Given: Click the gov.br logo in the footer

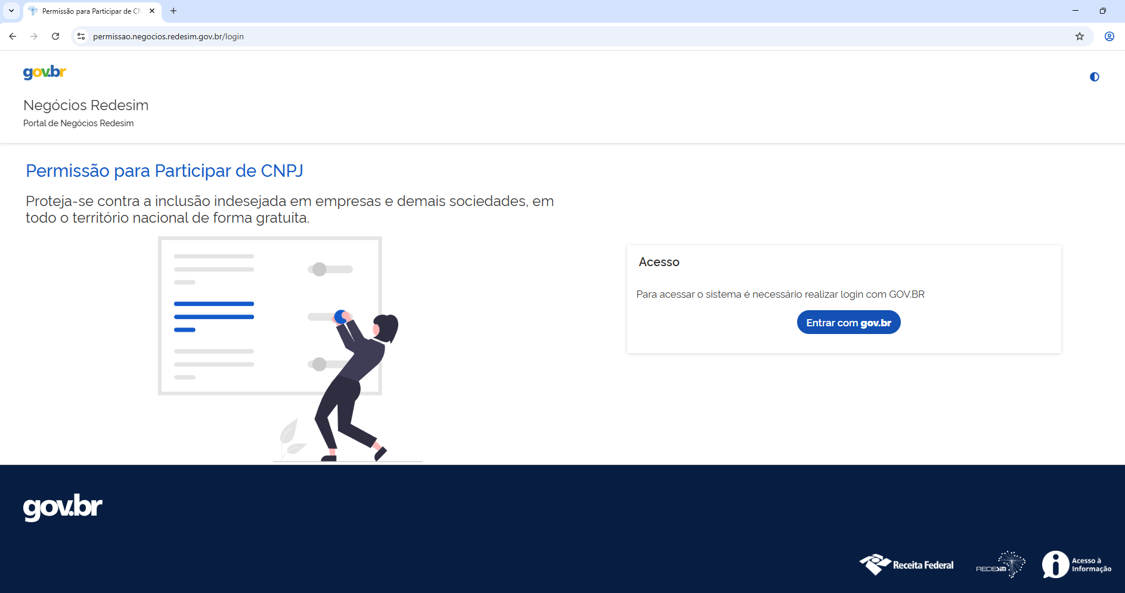Looking at the screenshot, I should [62, 508].
